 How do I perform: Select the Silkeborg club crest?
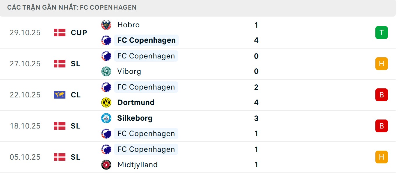tap(106, 118)
